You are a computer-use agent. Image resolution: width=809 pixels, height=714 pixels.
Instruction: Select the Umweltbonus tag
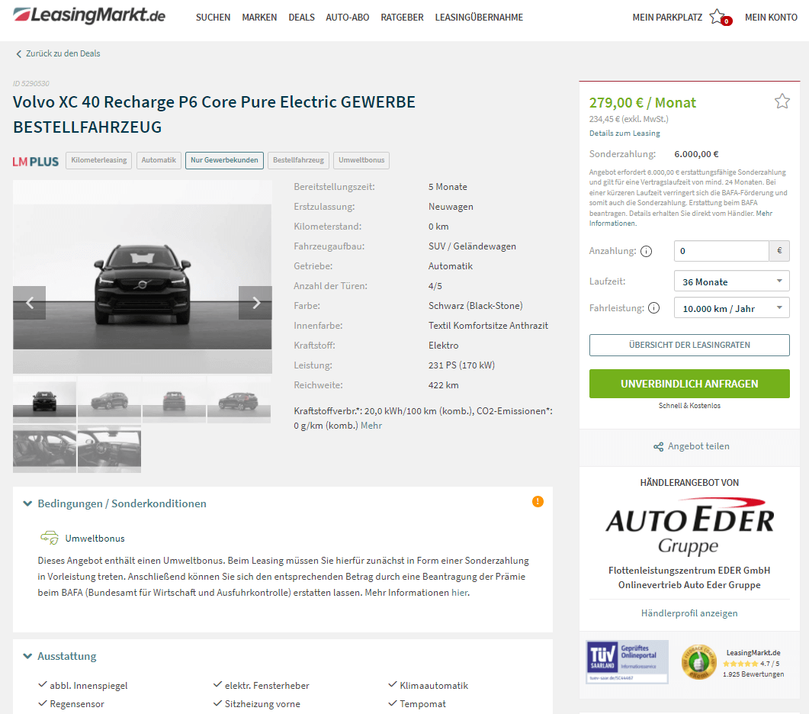click(x=361, y=160)
